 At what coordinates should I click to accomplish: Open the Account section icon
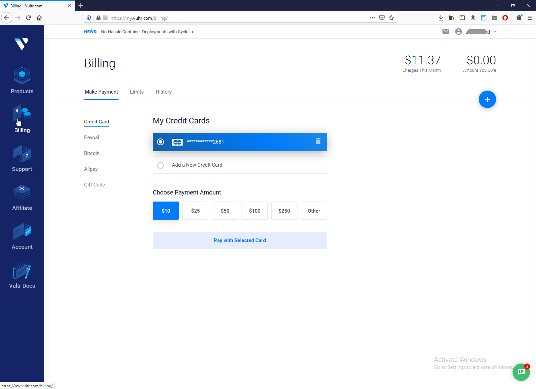click(x=22, y=231)
